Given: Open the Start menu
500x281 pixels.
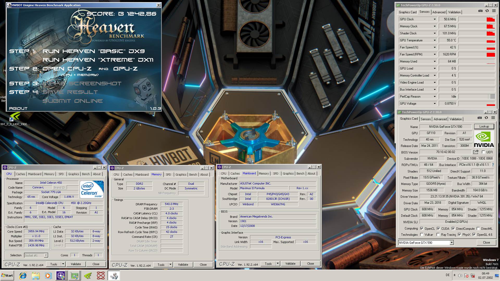Looking at the screenshot, I should (x=7, y=276).
